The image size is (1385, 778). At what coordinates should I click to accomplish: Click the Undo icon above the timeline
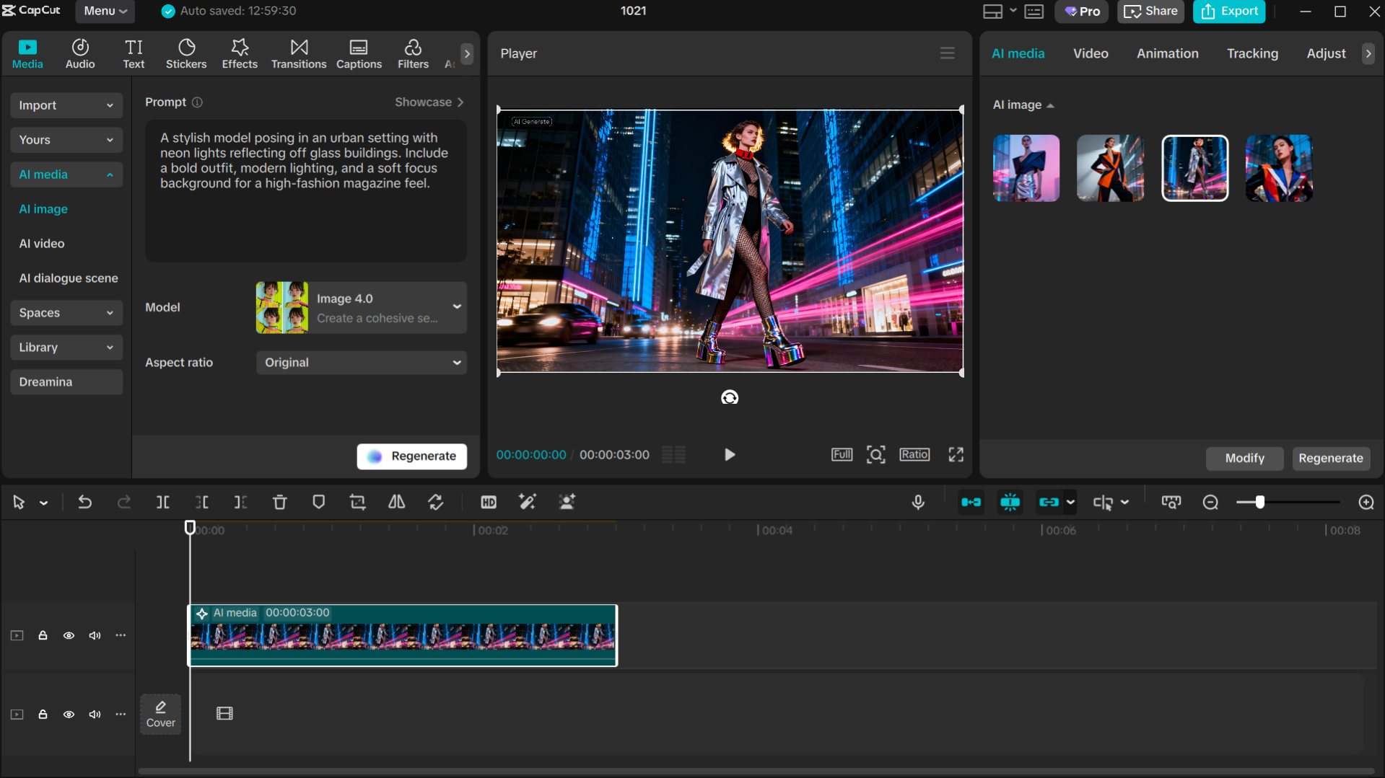click(85, 502)
